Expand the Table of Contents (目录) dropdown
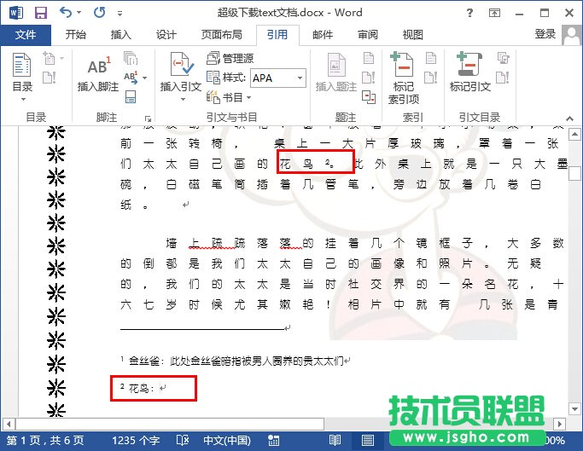 [23, 98]
